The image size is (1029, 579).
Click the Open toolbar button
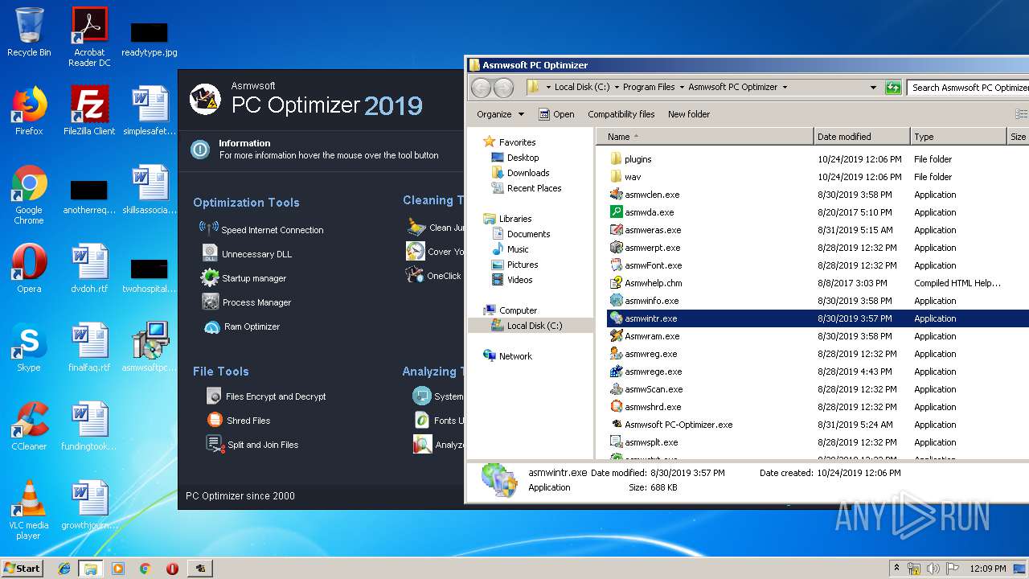(x=556, y=114)
